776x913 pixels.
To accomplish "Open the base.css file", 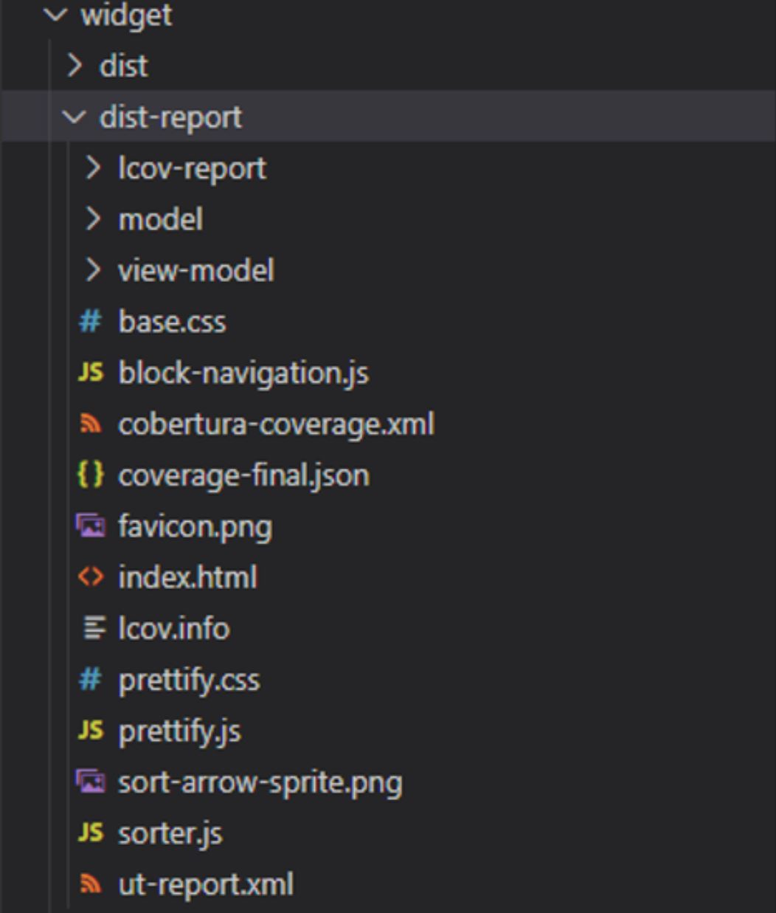I will (172, 322).
